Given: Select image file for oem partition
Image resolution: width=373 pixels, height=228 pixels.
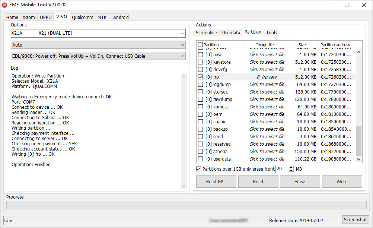Looking at the screenshot, I should (x=267, y=114).
